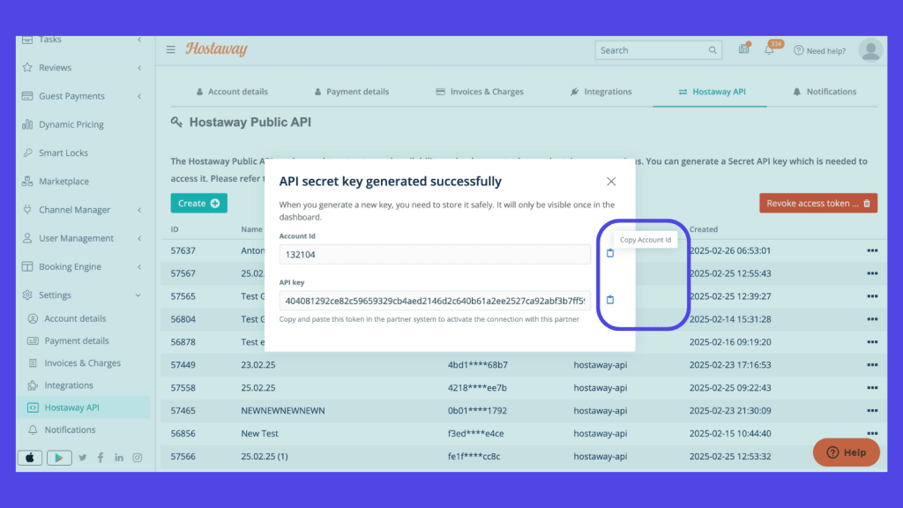Image resolution: width=903 pixels, height=508 pixels.
Task: Open the Google Play badge
Action: [59, 458]
